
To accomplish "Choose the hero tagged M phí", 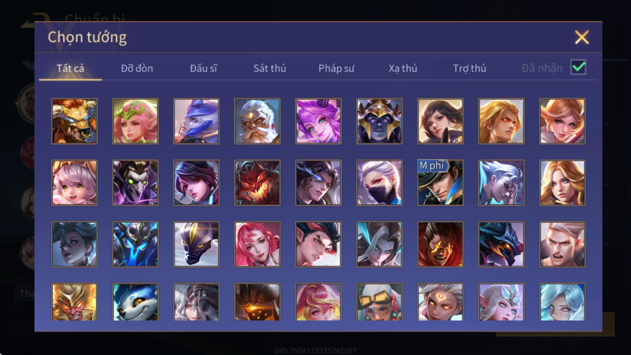I will tap(440, 183).
